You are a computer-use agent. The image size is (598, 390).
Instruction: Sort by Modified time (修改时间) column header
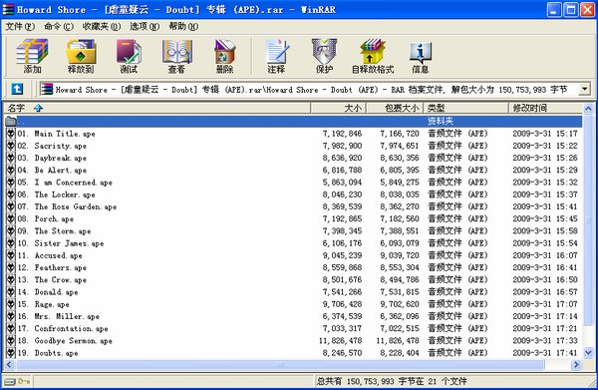[545, 108]
